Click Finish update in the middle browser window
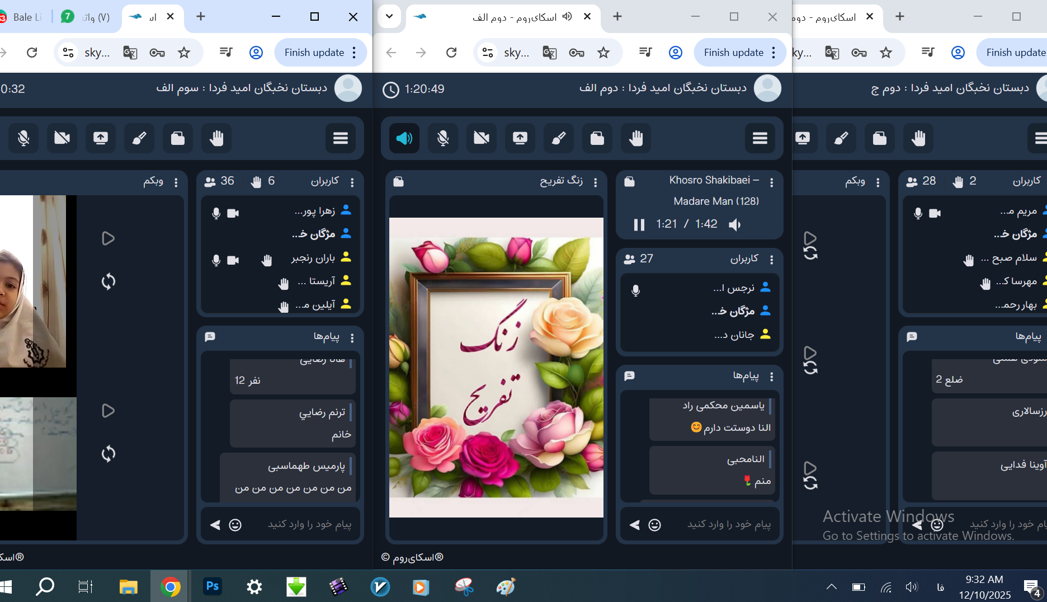The image size is (1047, 602). coord(733,53)
